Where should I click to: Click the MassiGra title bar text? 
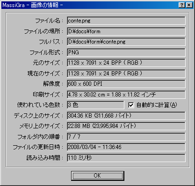click(33, 5)
